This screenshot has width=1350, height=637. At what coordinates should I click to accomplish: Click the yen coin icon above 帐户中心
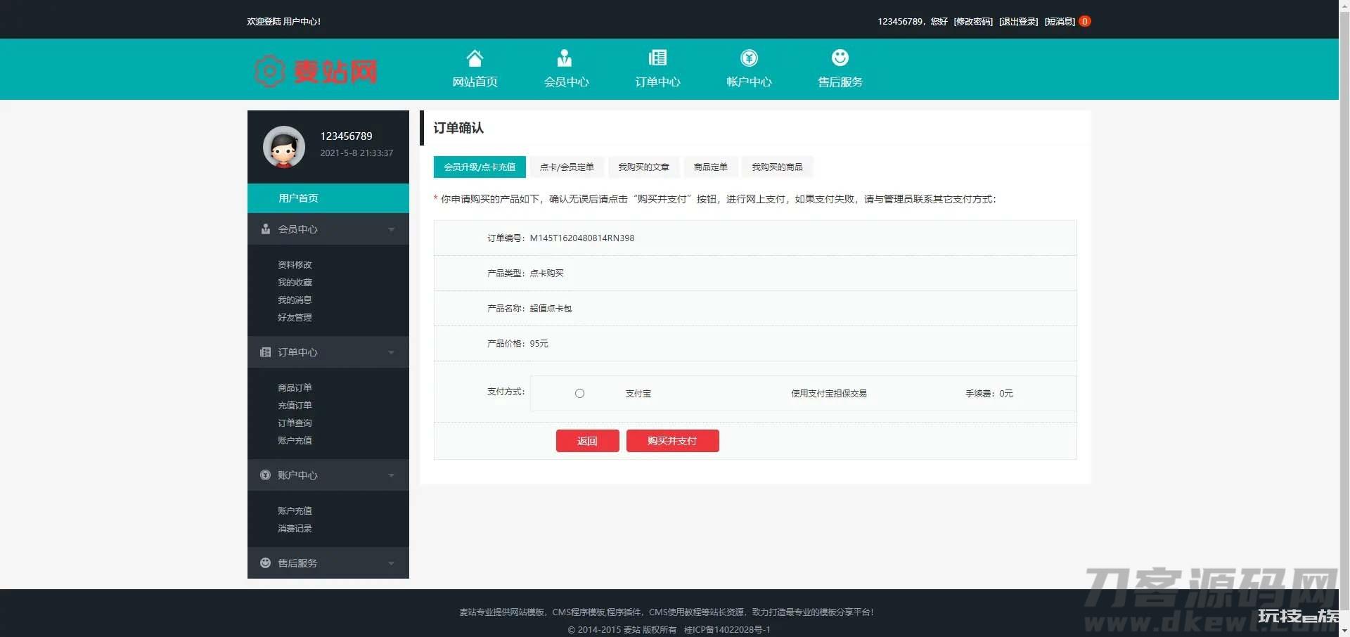coord(749,58)
